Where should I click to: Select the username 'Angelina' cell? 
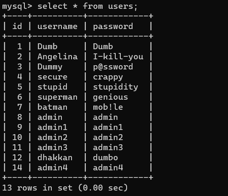(58, 57)
